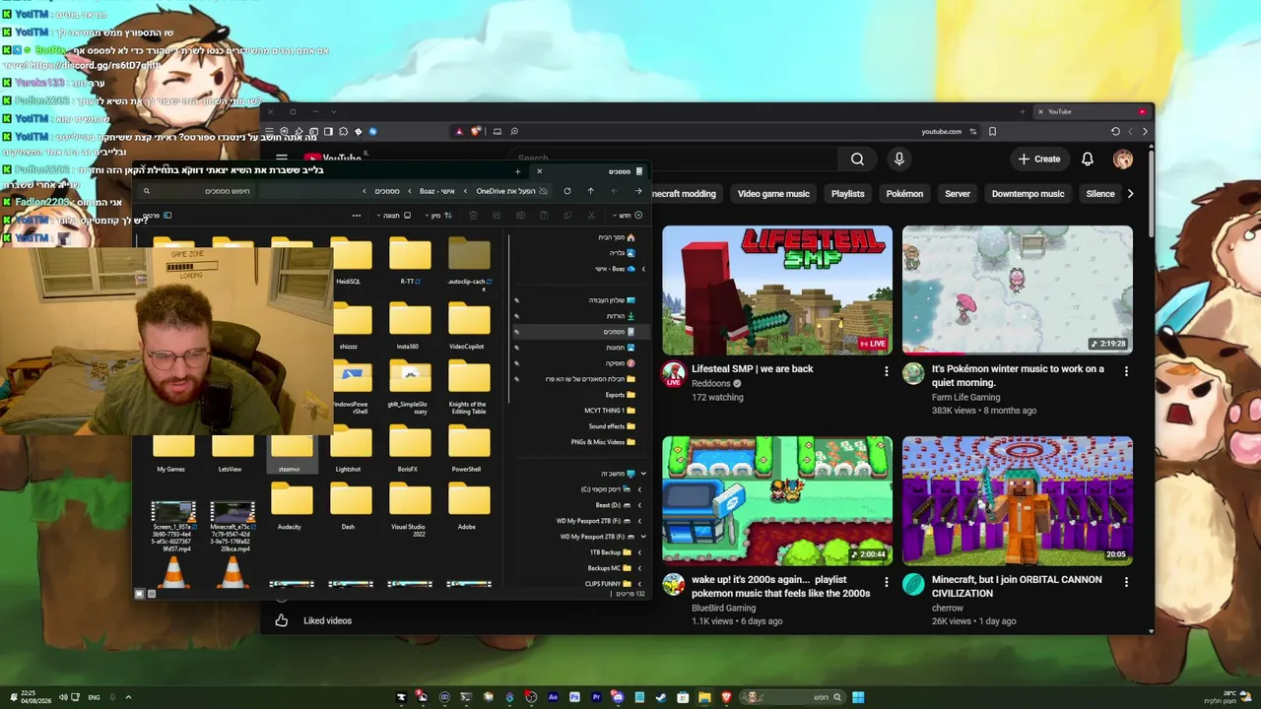Screen dimensions: 1261x709
Task: Open the ORBITAL CANNON CIVILIZATION video thumbnail
Action: point(1018,501)
